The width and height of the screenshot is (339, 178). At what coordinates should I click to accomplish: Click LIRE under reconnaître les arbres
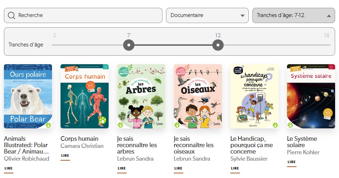(x=122, y=168)
